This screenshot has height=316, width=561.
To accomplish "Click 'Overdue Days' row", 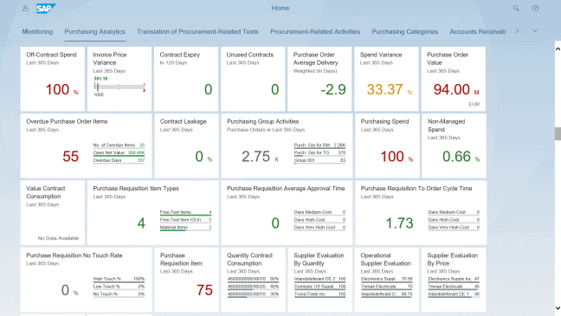I will pyautogui.click(x=119, y=160).
